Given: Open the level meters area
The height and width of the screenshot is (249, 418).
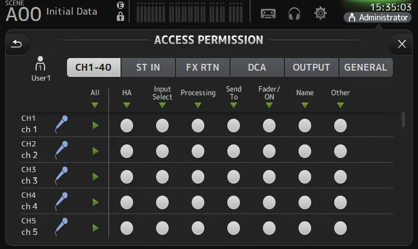Looking at the screenshot, I should click(x=190, y=12).
